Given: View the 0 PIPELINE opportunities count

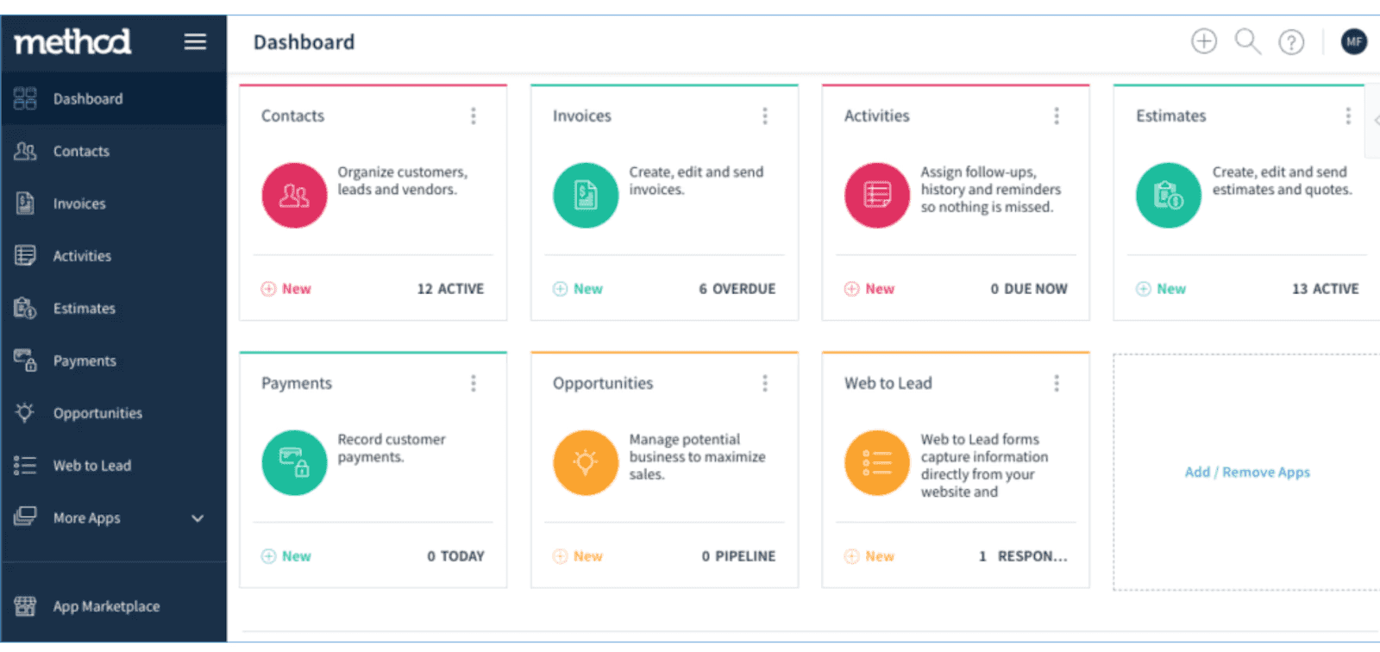Looking at the screenshot, I should tap(738, 556).
